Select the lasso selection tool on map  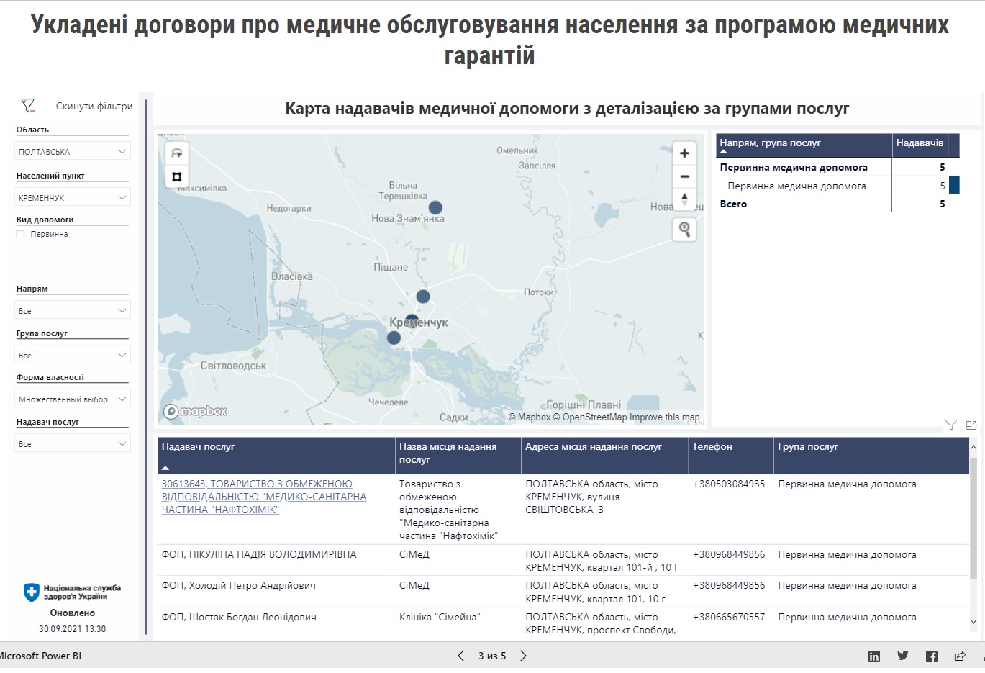tap(177, 153)
